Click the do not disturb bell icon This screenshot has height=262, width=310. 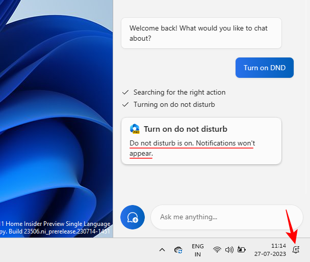[x=296, y=250]
